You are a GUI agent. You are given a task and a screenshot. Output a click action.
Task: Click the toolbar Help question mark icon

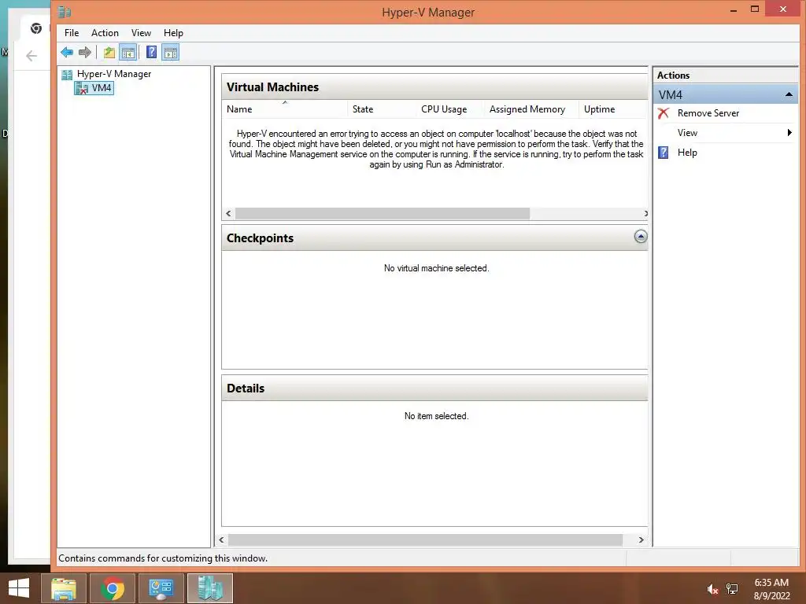click(151, 52)
